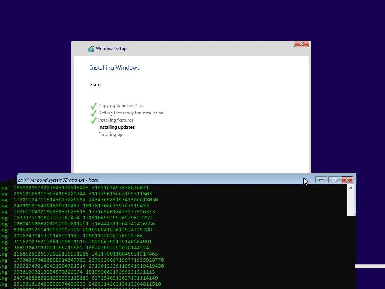Click number 177169601843727759​6323 in console
This screenshot has height=289, width=385.
pos(122,212)
